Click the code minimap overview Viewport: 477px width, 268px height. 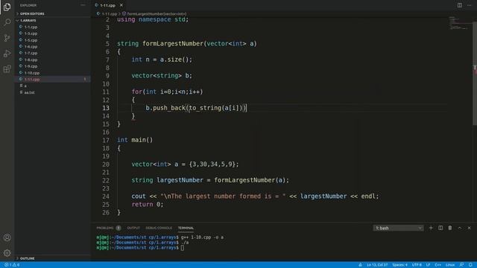458,23
